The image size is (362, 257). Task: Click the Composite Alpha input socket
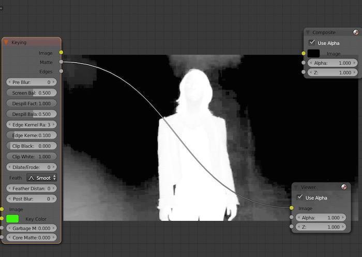304,63
